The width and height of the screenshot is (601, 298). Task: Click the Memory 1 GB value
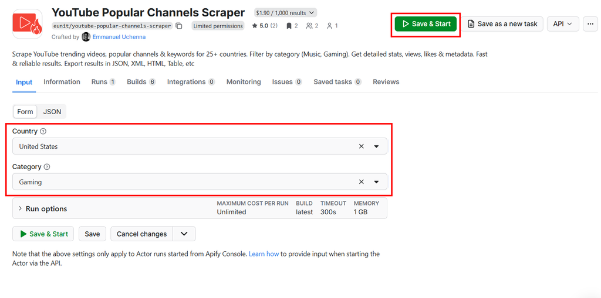tap(360, 212)
